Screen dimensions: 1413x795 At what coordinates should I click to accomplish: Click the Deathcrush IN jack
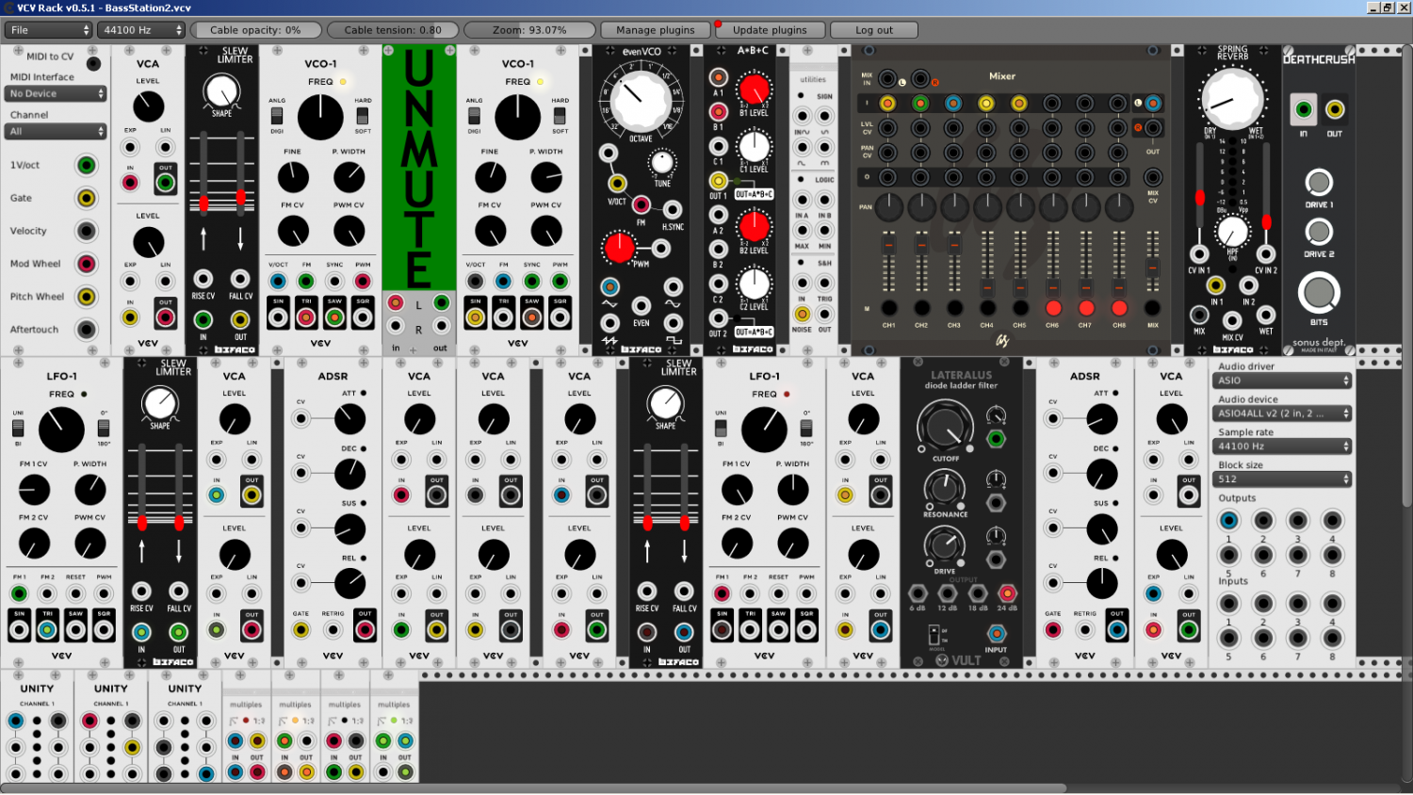click(x=1304, y=110)
